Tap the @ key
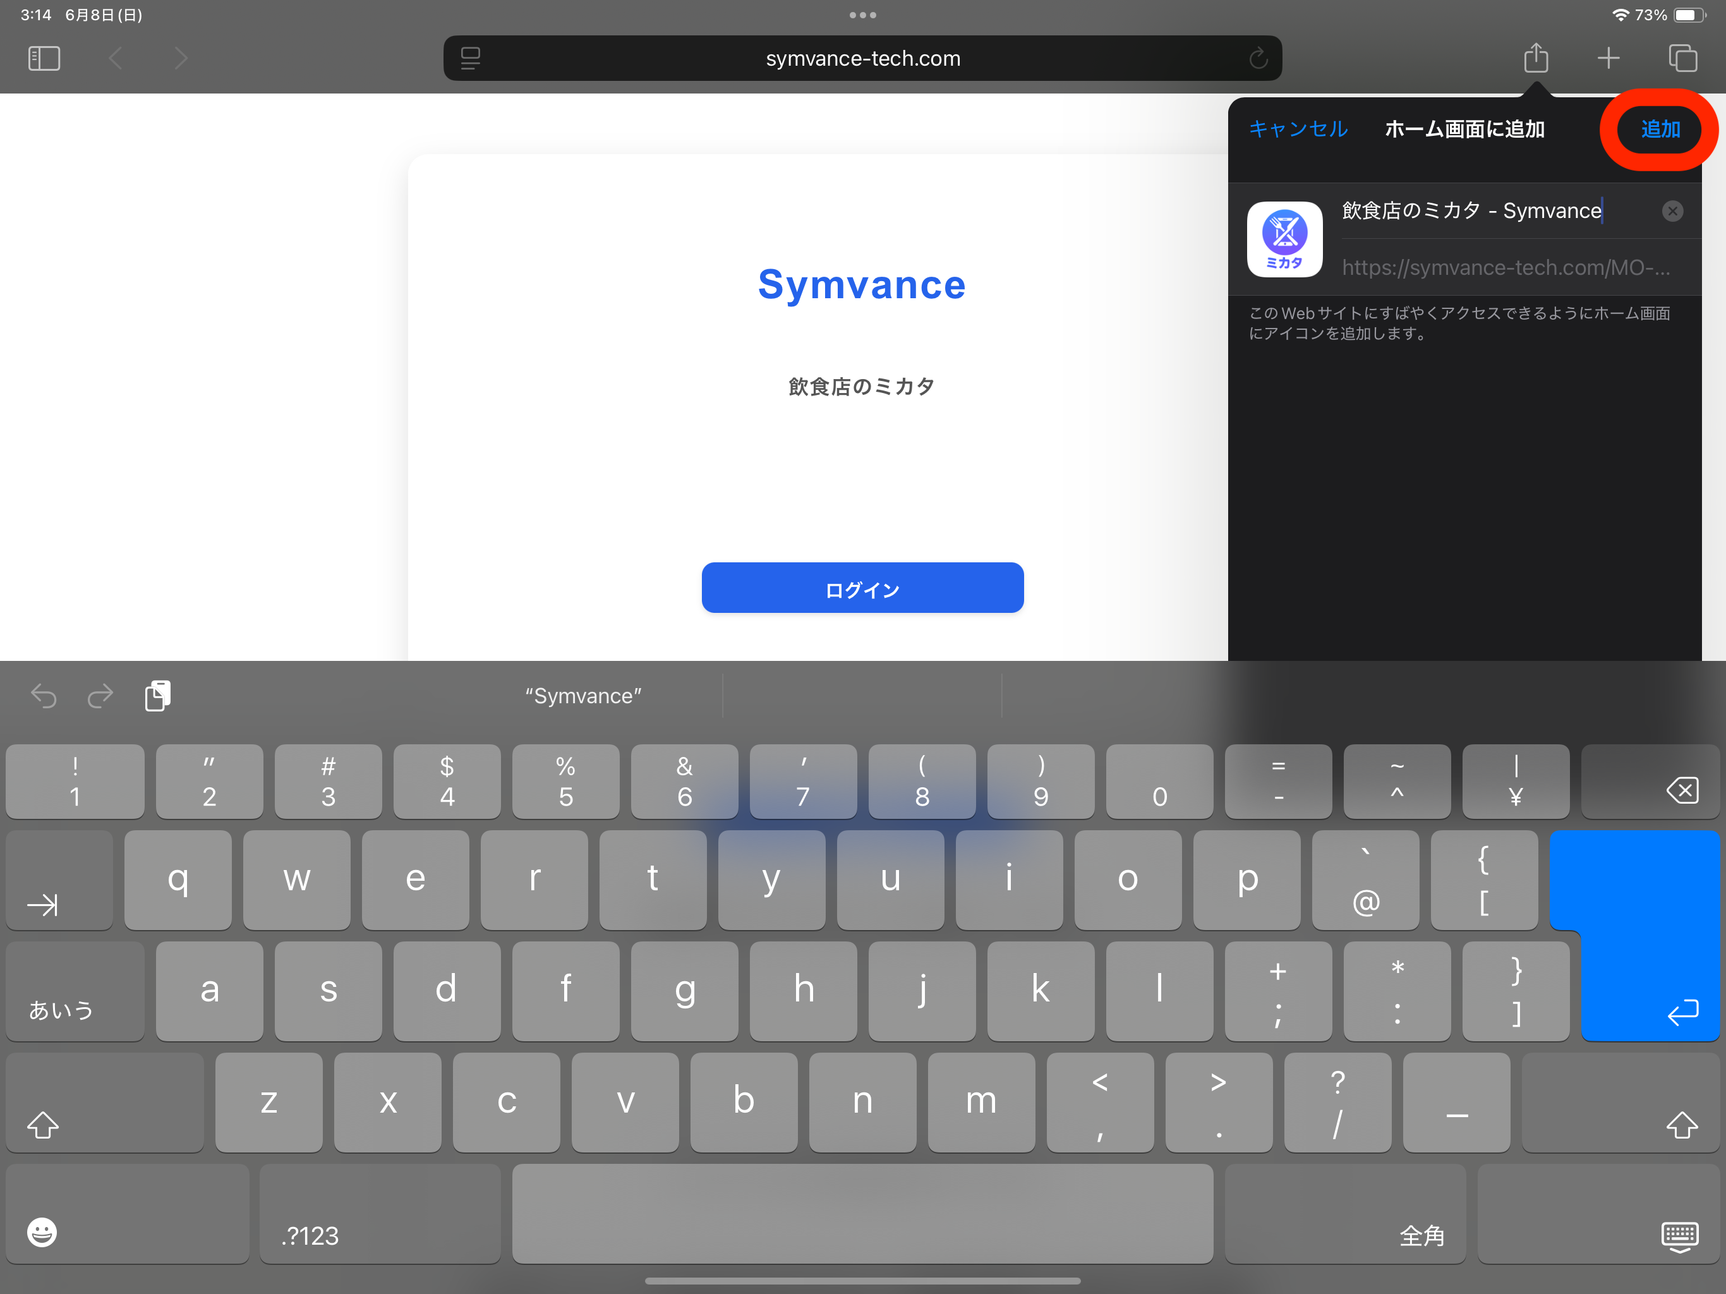Viewport: 1726px width, 1294px height. (x=1365, y=880)
